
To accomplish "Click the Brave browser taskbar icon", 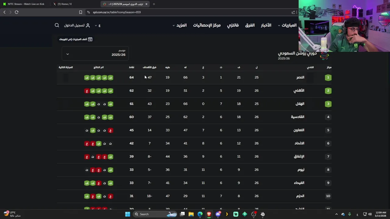I will tap(209, 214).
